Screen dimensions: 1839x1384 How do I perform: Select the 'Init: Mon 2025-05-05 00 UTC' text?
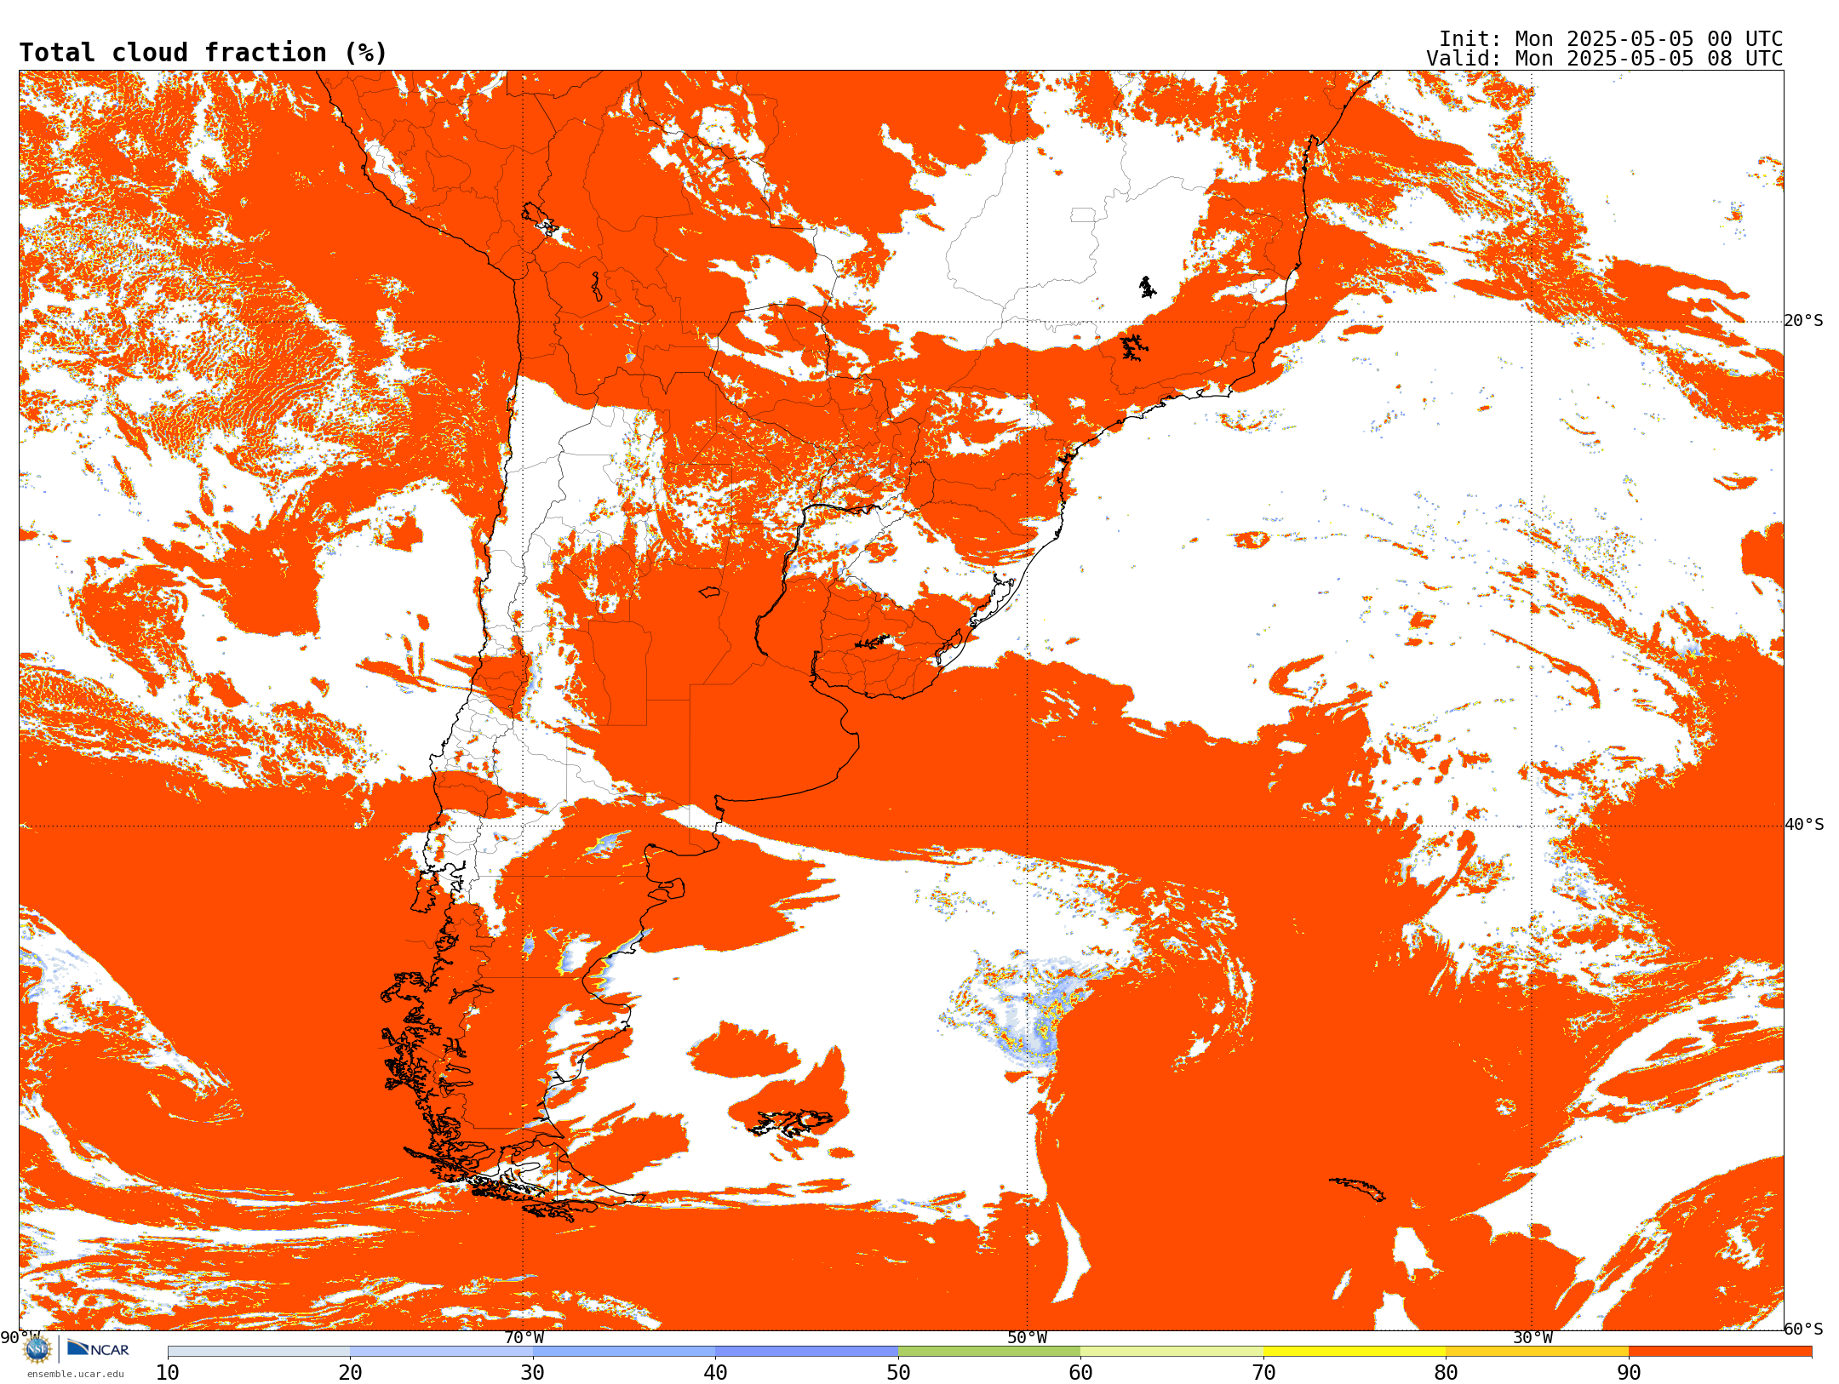click(x=1610, y=39)
